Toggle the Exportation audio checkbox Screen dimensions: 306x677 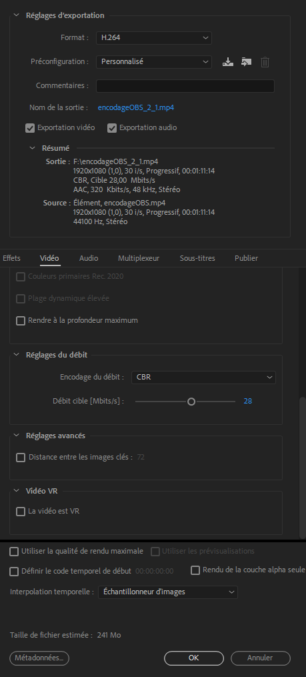coord(112,128)
